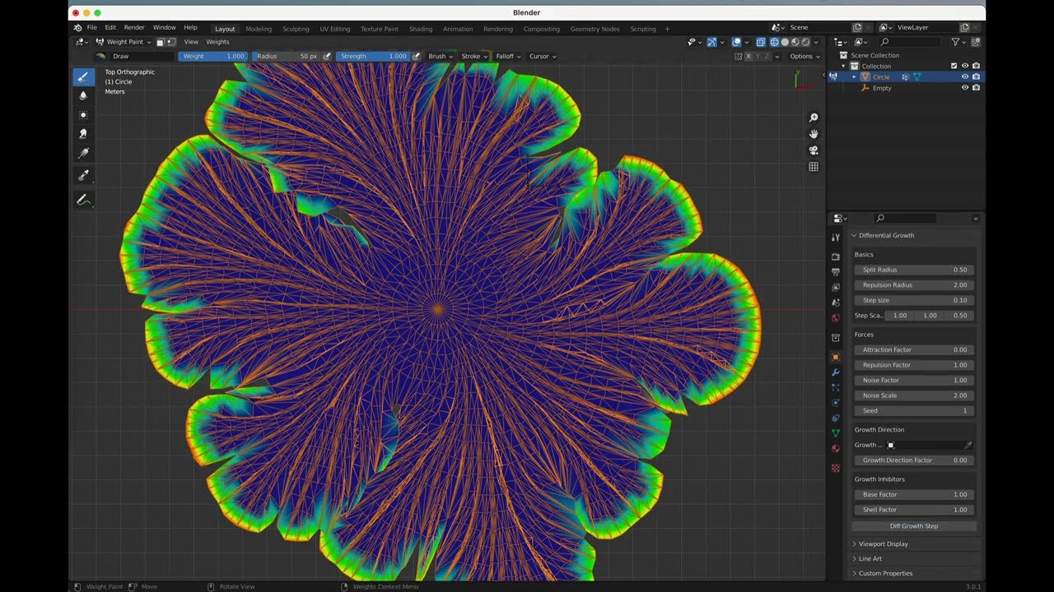Viewport: 1054px width, 592px height.
Task: Click the viewport pan hand icon
Action: (814, 134)
